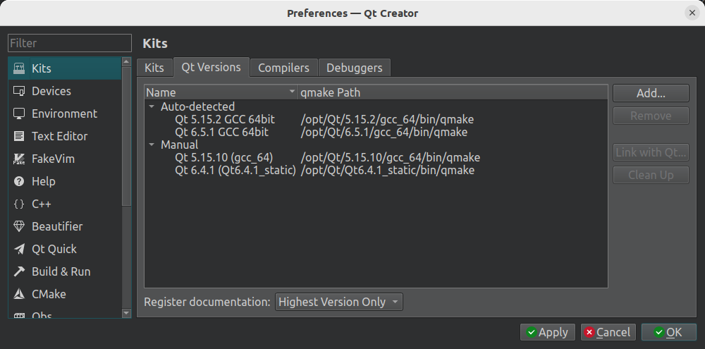Open the Devices category
Screen dimensions: 705x349
65,91
